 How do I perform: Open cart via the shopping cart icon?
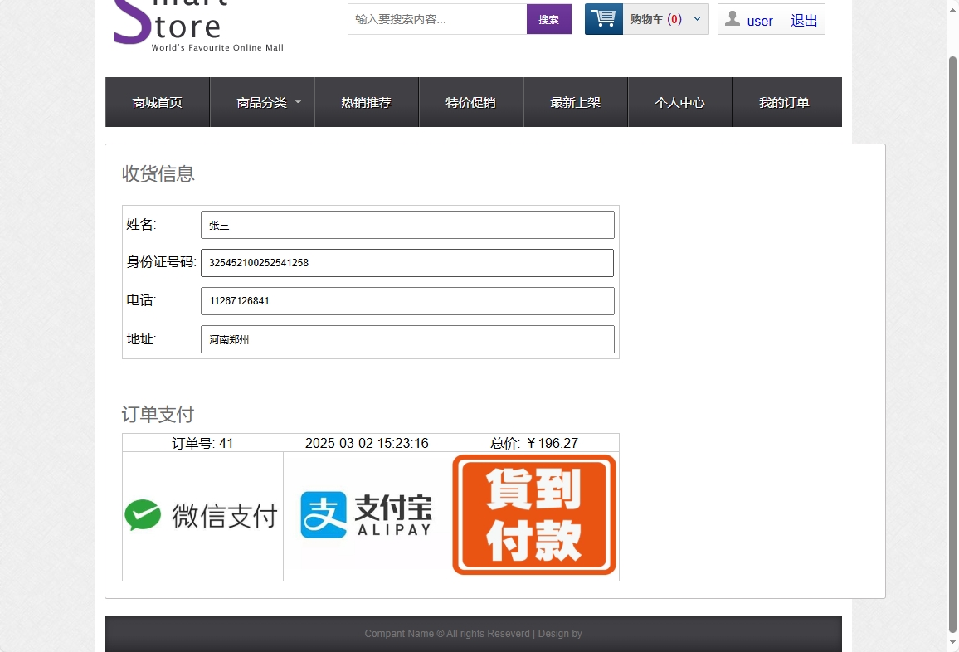(x=602, y=17)
